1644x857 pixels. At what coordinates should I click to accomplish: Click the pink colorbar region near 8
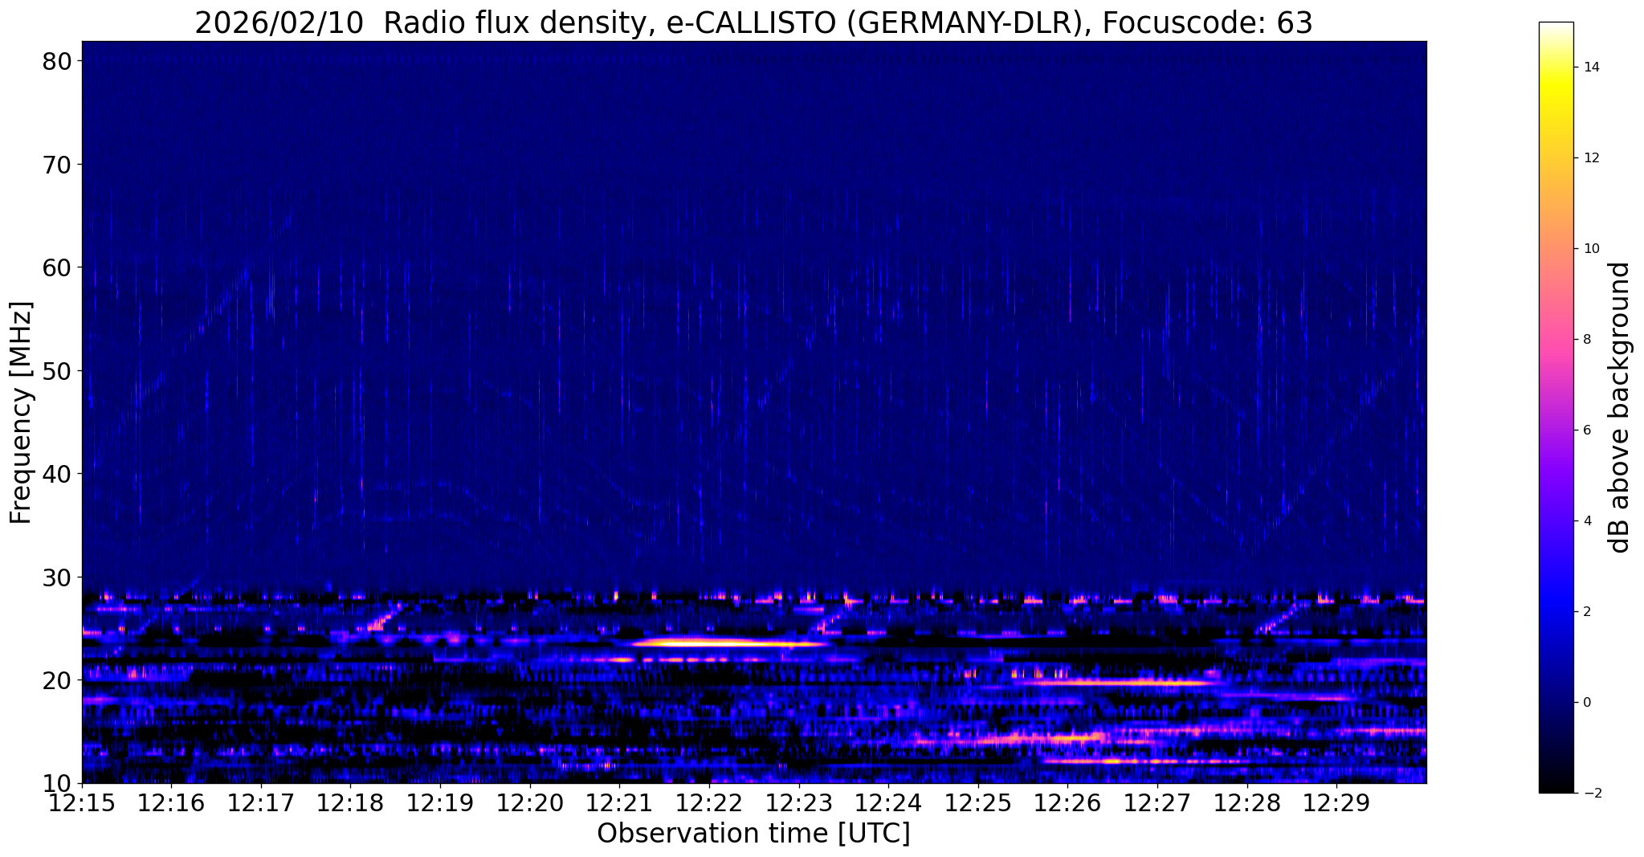(x=1556, y=339)
